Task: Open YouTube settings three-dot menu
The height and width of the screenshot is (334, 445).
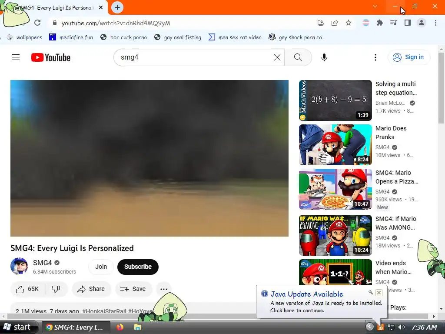Action: 375,57
